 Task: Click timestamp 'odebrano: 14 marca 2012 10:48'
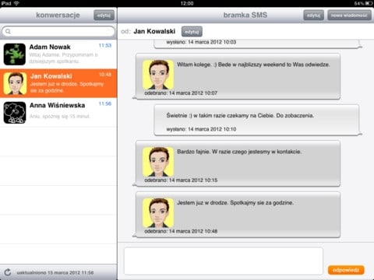tap(181, 231)
